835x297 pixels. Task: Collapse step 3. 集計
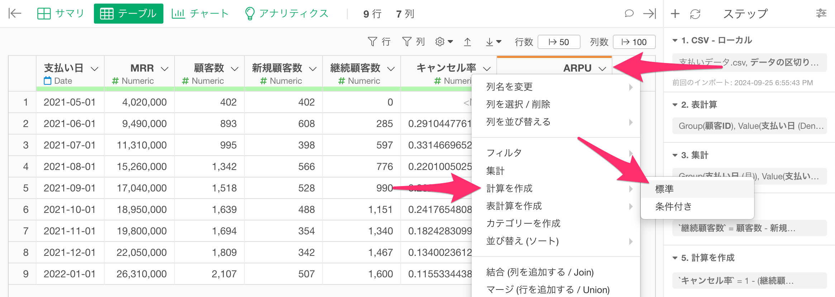(x=675, y=155)
